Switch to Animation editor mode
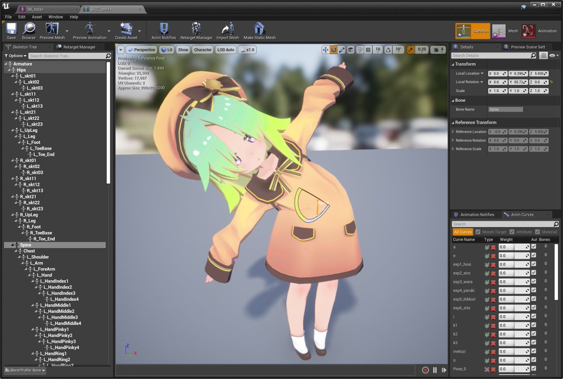Image resolution: width=563 pixels, height=379 pixels. coord(540,31)
